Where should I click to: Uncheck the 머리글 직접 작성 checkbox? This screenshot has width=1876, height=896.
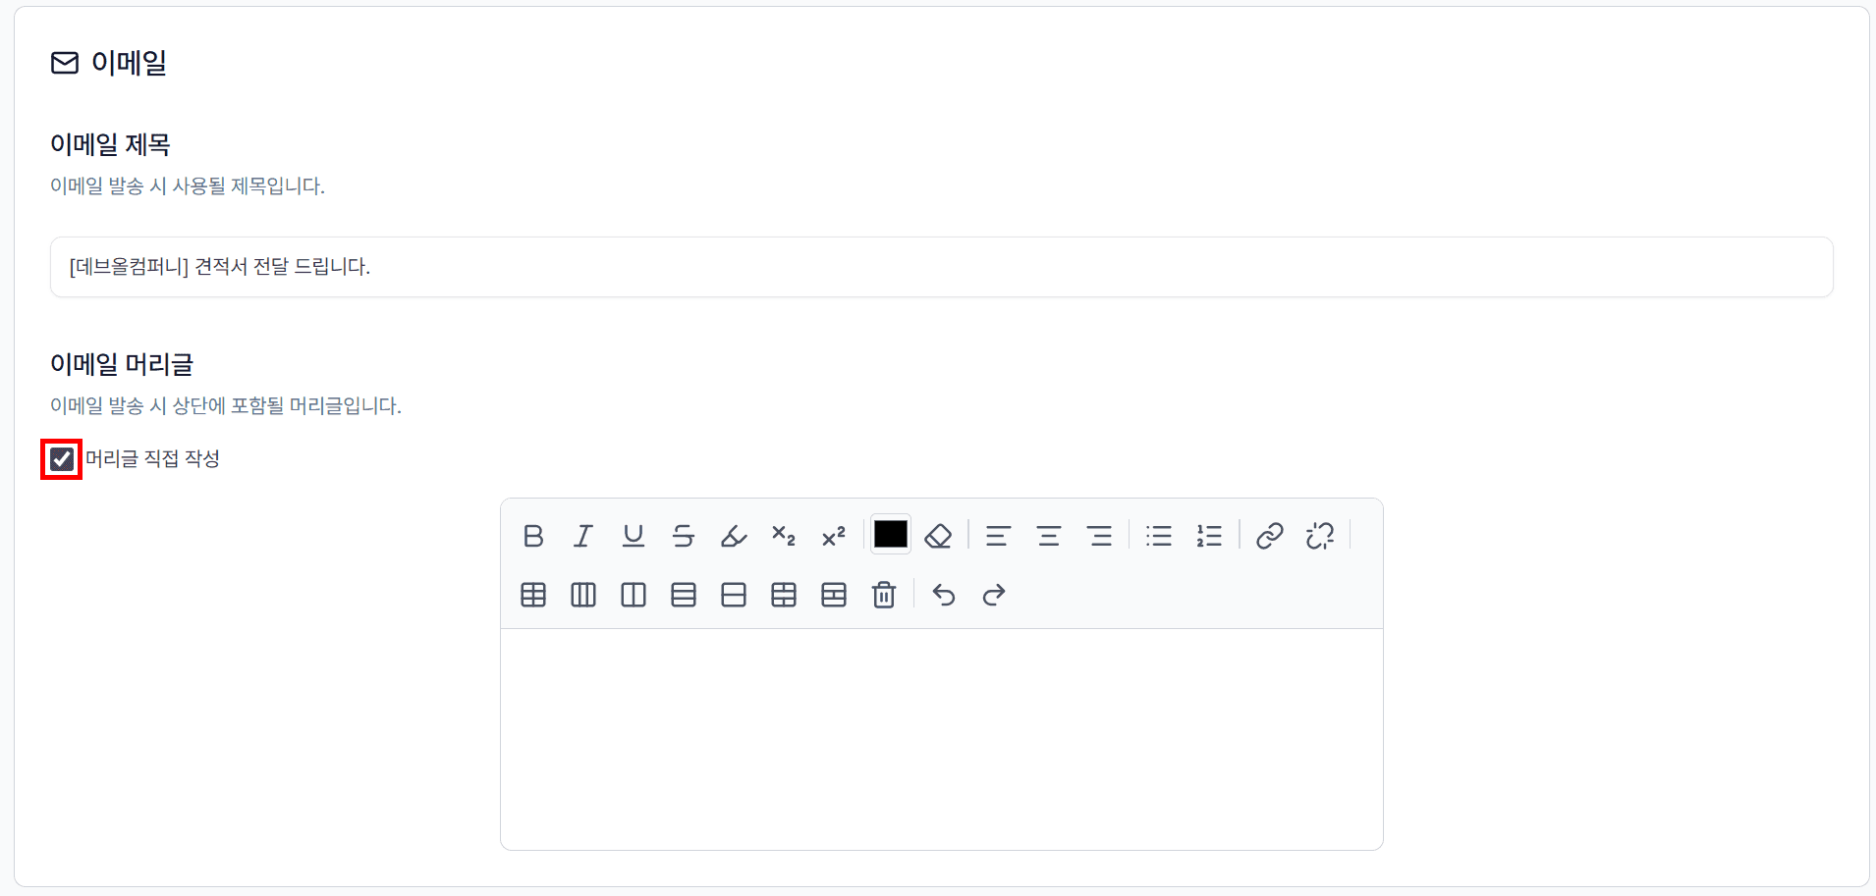pyautogui.click(x=62, y=459)
